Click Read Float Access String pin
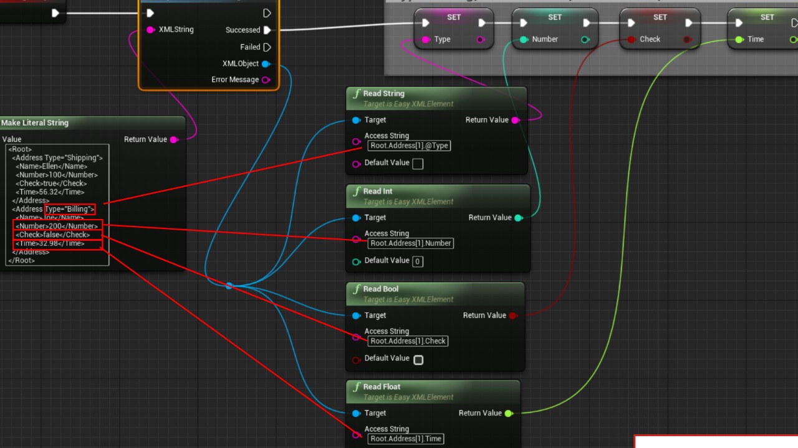The height and width of the screenshot is (448, 798). coord(357,435)
